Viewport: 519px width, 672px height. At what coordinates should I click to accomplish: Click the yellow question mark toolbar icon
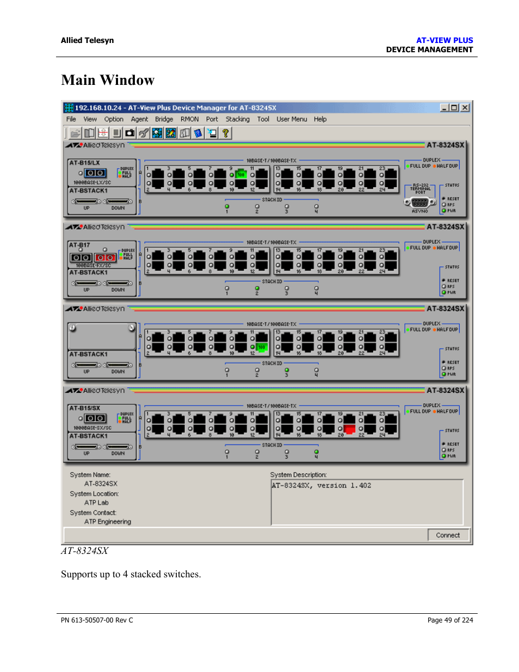click(x=225, y=133)
